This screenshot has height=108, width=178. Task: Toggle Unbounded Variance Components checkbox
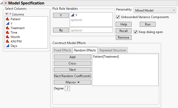click(118, 17)
